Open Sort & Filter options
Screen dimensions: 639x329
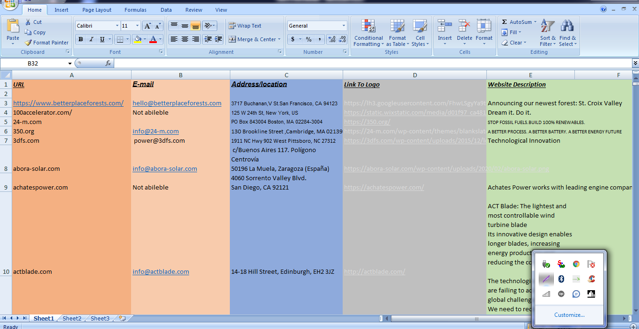tap(547, 33)
